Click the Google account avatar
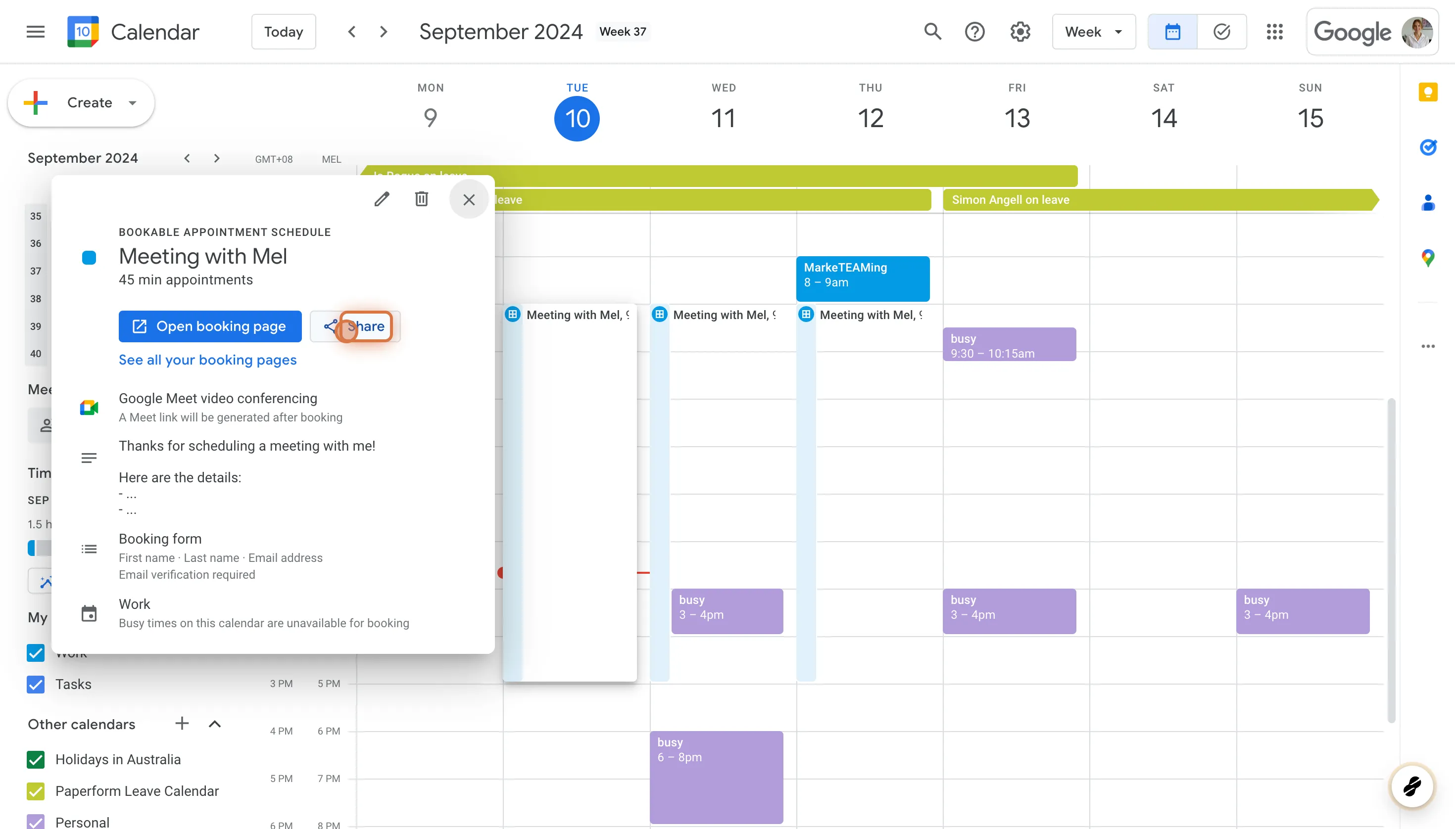 pyautogui.click(x=1417, y=32)
